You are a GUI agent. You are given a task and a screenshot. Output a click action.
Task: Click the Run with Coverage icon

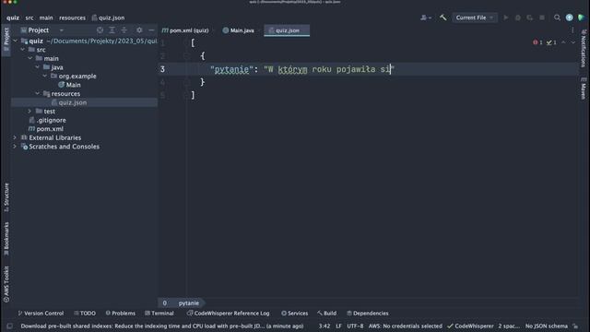pyautogui.click(x=530, y=18)
